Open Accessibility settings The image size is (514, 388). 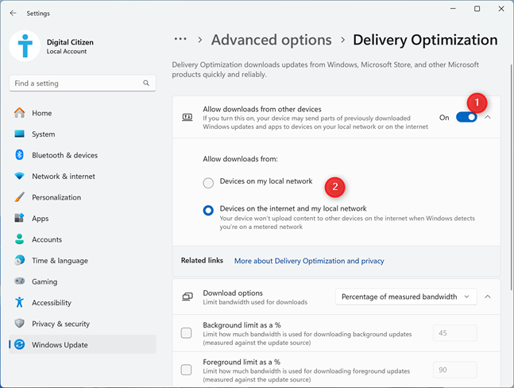point(83,302)
